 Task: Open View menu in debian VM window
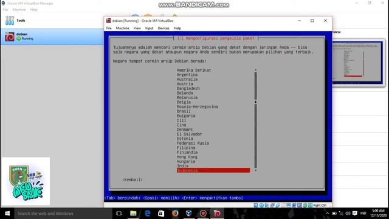click(x=137, y=28)
